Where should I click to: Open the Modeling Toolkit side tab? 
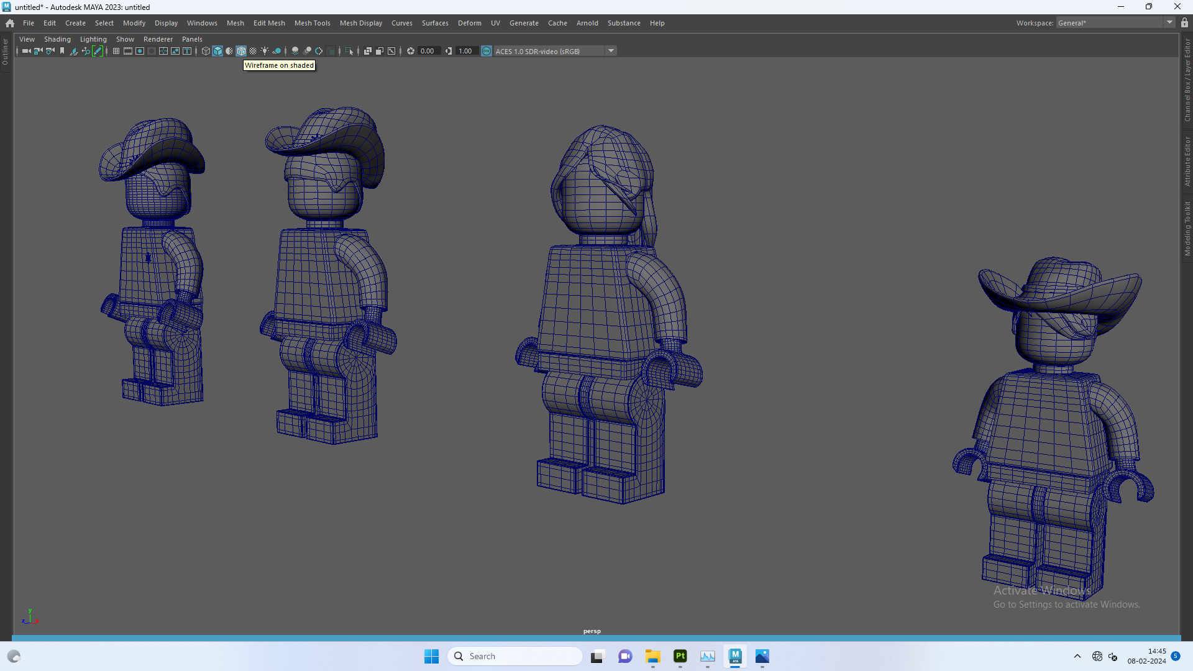pos(1187,229)
